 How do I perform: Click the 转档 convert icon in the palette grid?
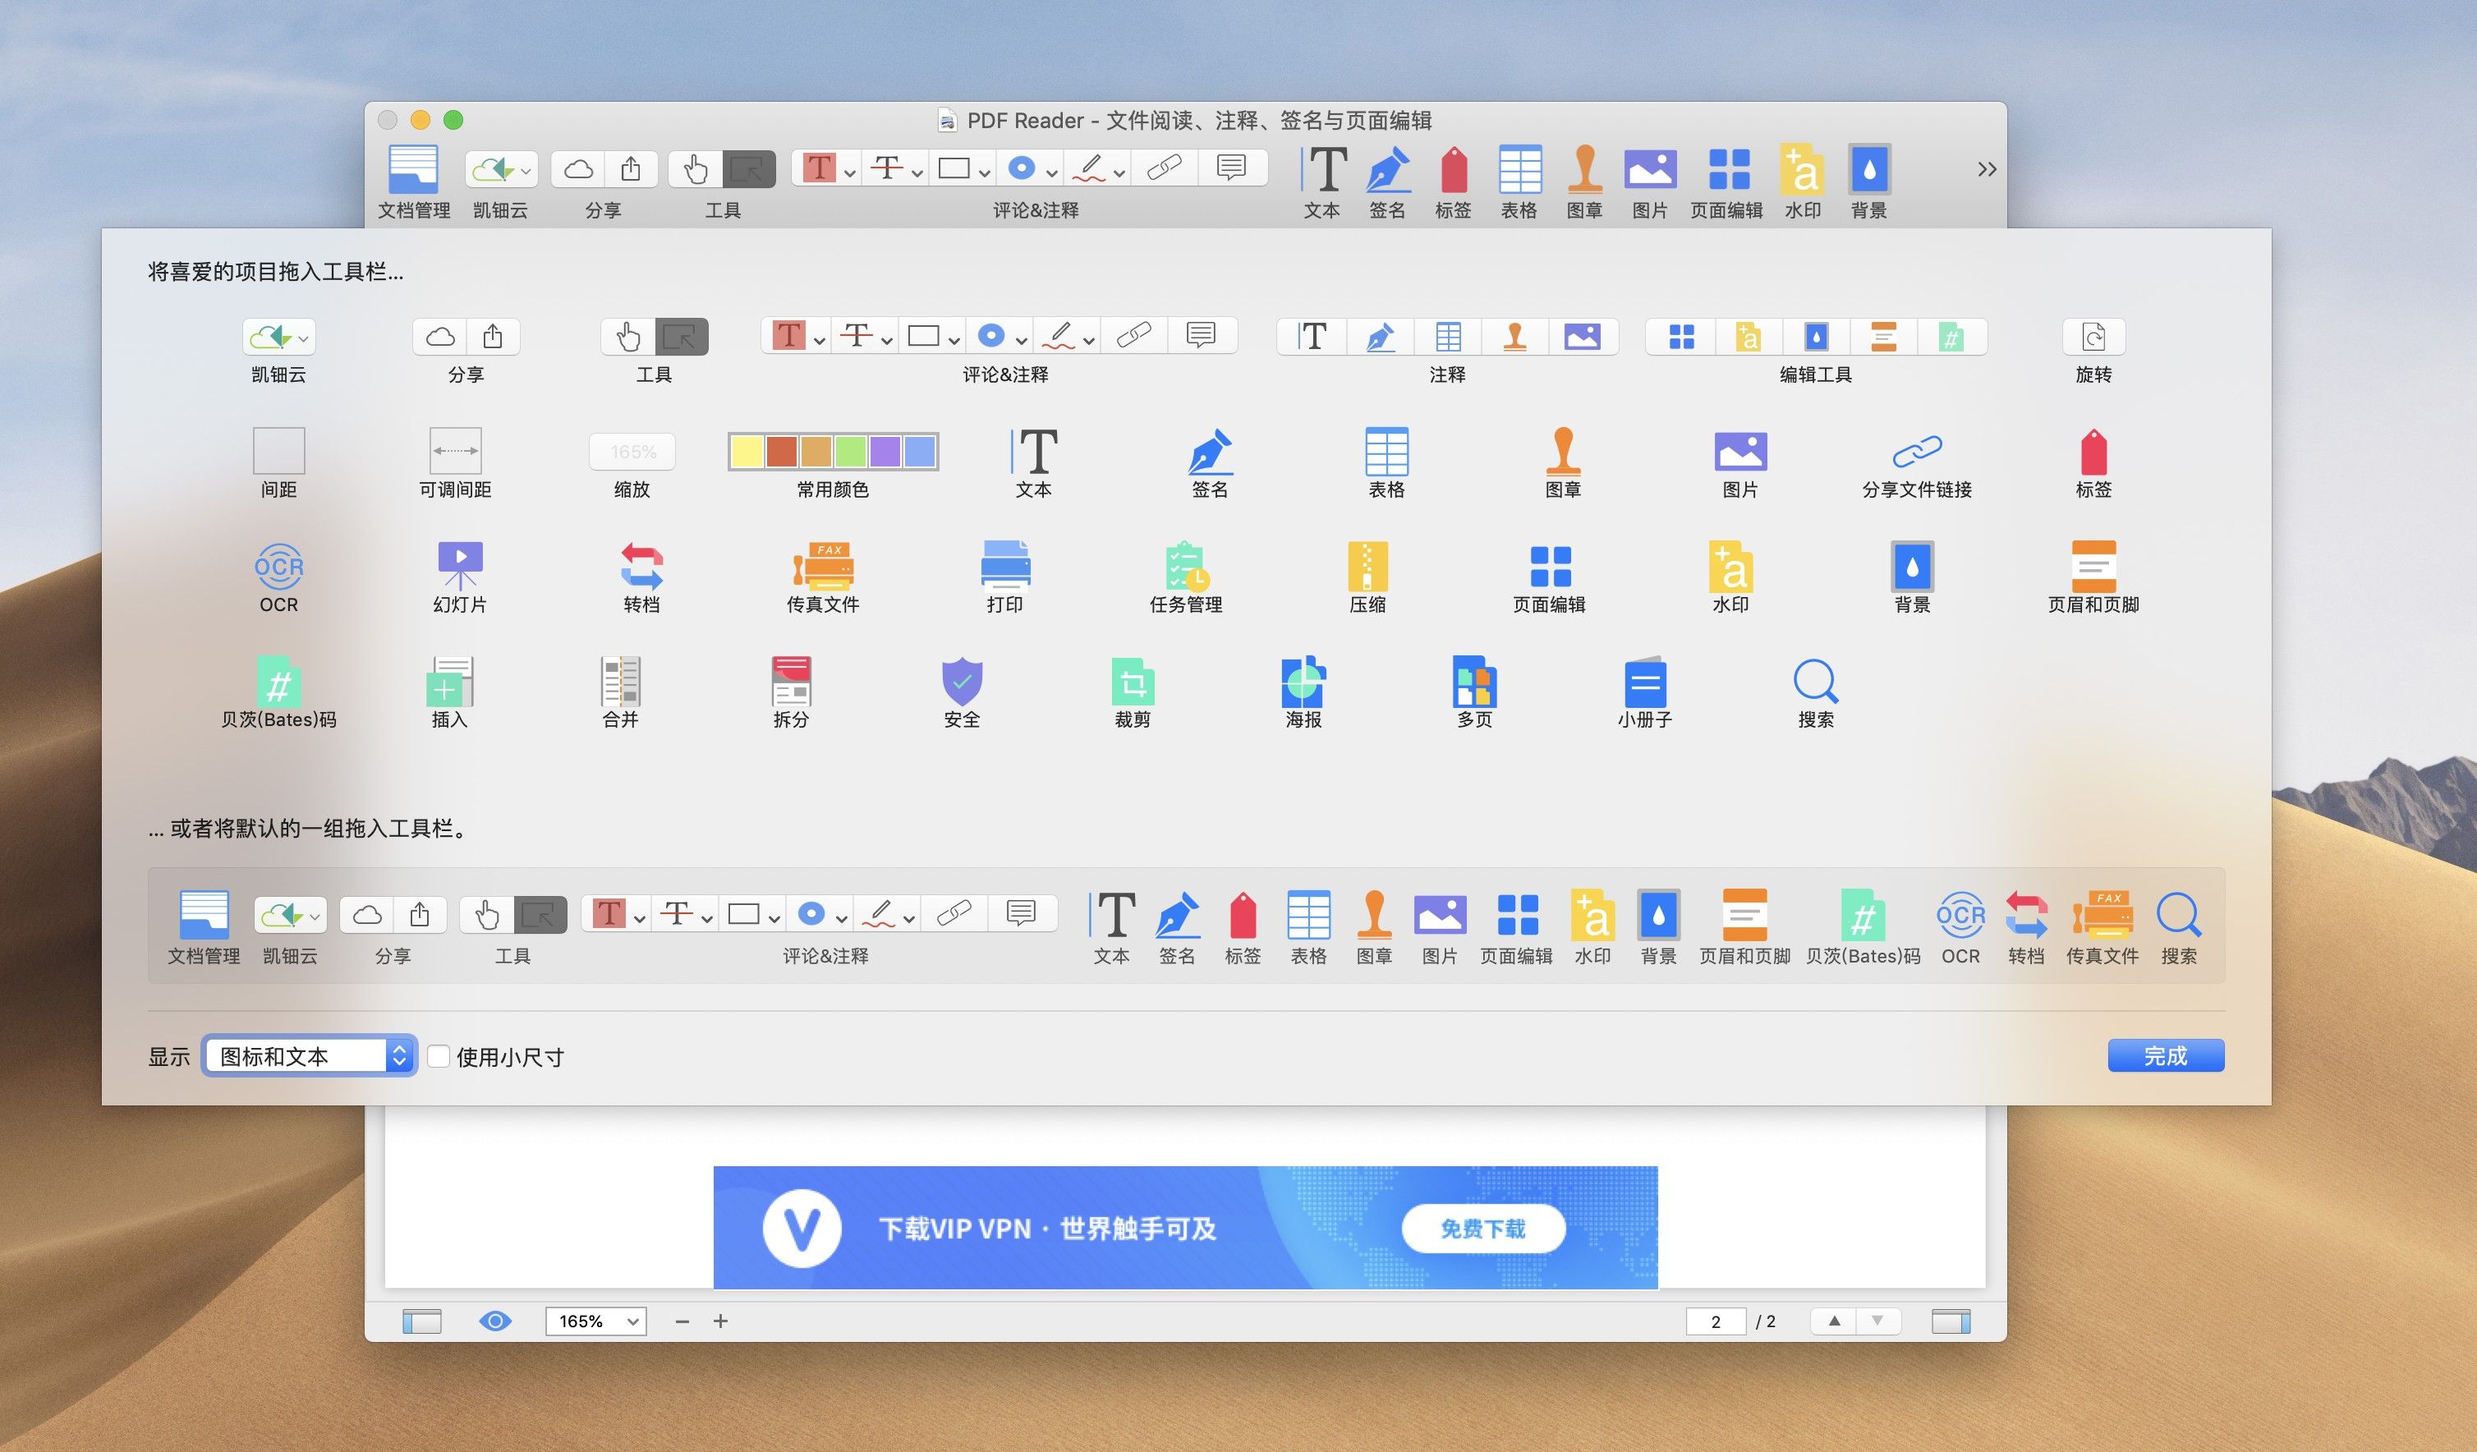tap(642, 566)
